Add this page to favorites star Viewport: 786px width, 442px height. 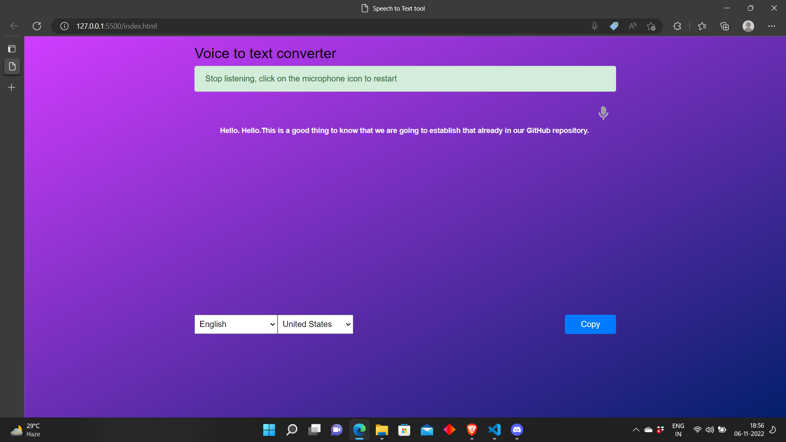click(x=651, y=26)
